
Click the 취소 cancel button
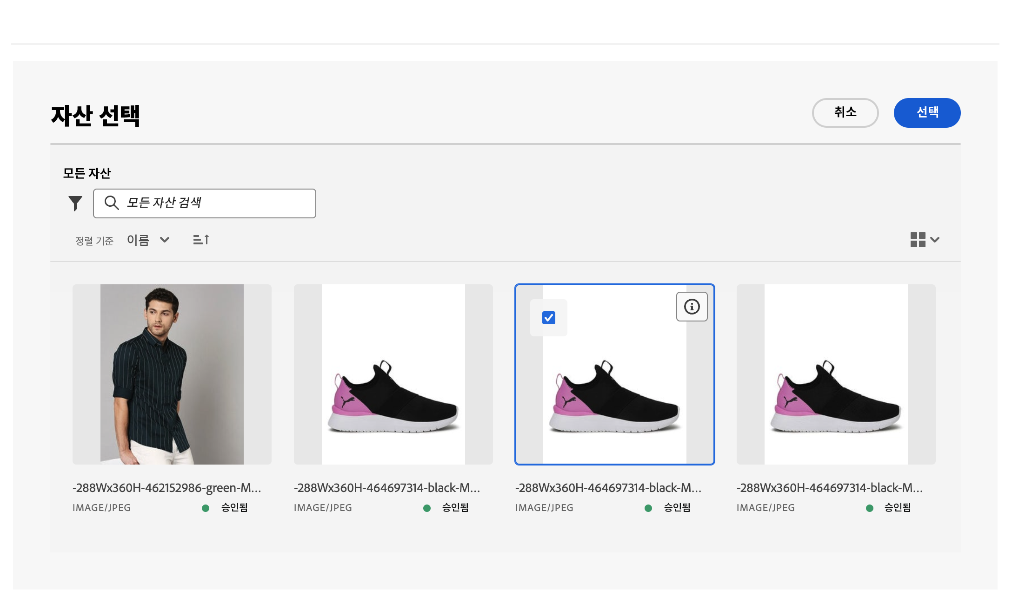(x=845, y=112)
